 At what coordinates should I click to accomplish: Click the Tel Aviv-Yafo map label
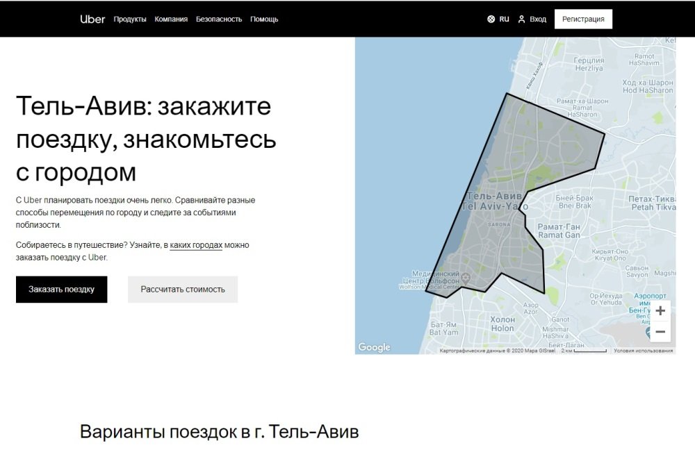coord(495,201)
